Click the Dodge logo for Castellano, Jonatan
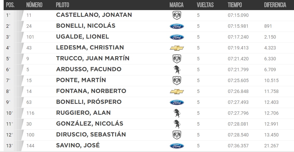The image size is (294, 152). coord(177,15)
